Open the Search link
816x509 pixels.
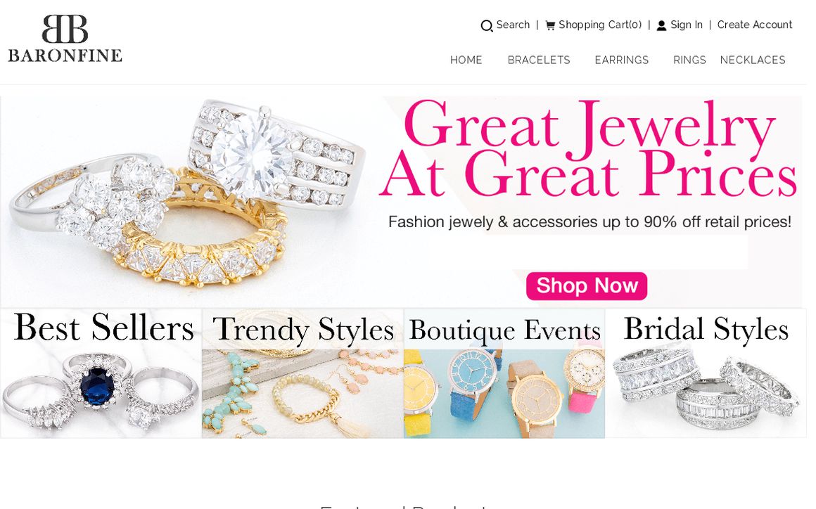(x=513, y=25)
